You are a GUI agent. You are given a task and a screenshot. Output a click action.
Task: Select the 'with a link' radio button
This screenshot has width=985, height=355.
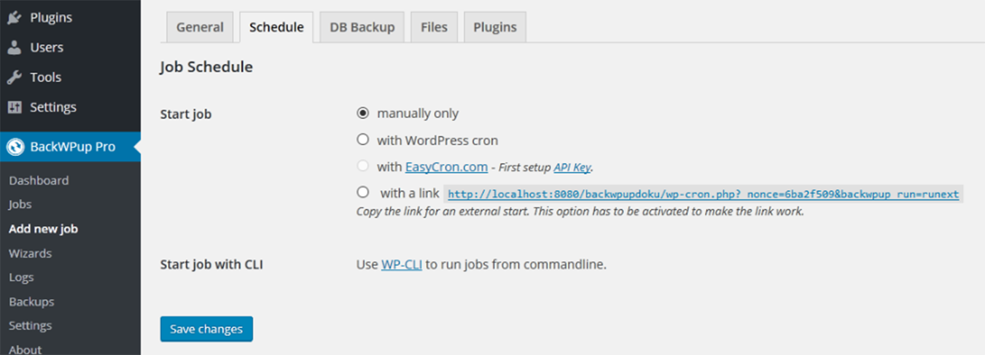(x=362, y=192)
